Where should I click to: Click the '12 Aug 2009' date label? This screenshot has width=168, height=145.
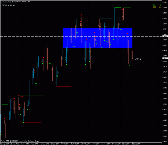[x=5, y=144]
